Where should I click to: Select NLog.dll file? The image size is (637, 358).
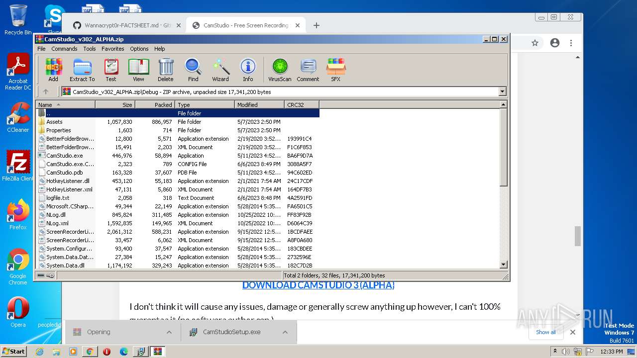tap(178, 215)
